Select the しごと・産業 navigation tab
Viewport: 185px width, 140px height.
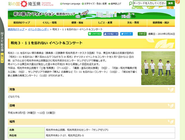[105, 23]
